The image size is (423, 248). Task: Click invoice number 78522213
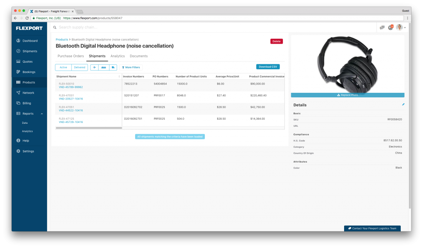coord(131,84)
